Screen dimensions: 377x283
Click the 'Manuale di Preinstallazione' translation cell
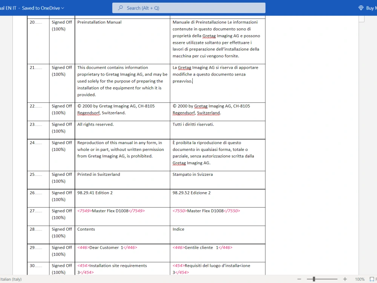(218, 41)
